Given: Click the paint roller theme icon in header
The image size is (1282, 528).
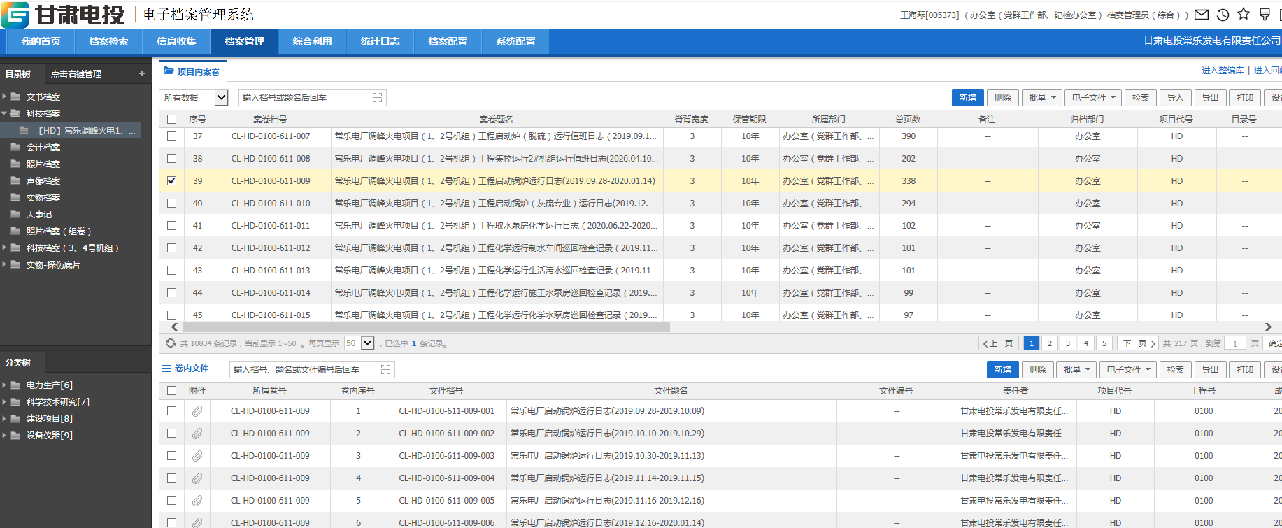Looking at the screenshot, I should point(1265,14).
